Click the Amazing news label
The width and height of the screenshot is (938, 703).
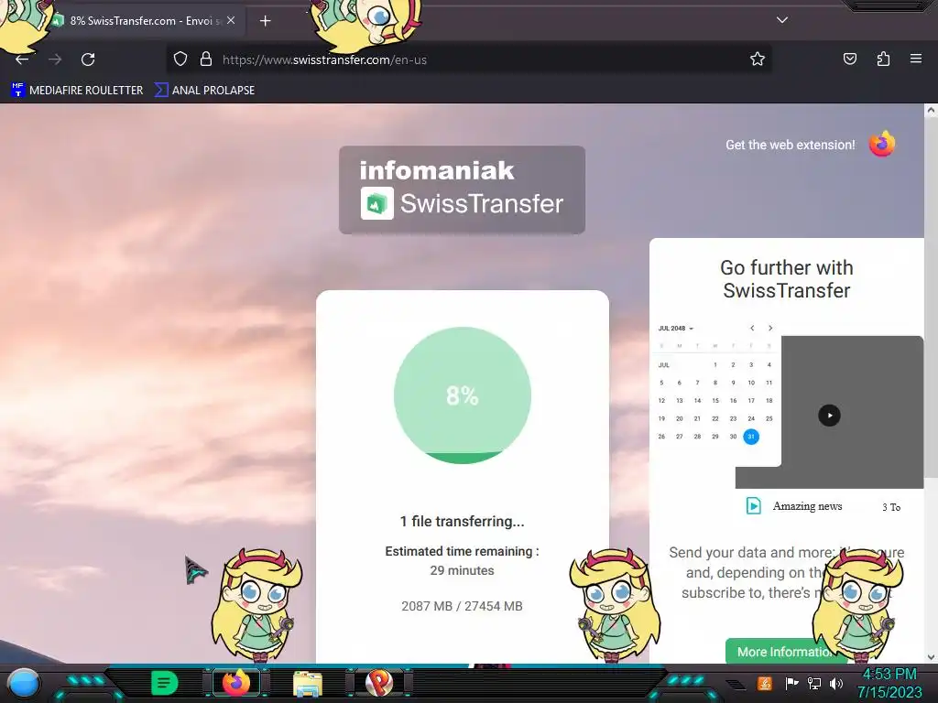(x=807, y=505)
